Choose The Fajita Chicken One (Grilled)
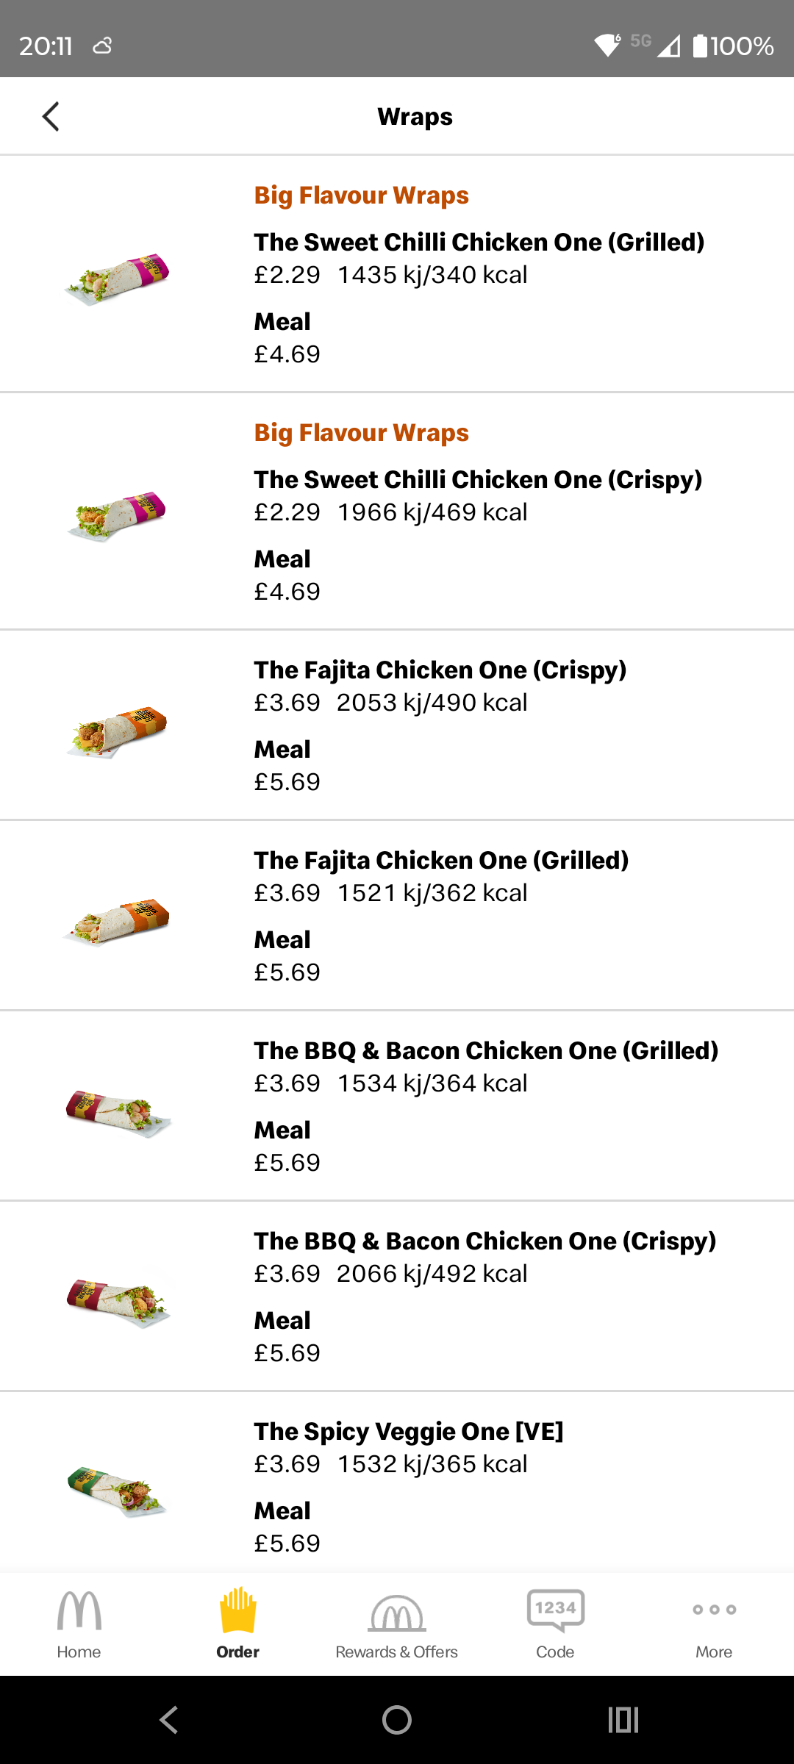794x1764 pixels. (x=441, y=861)
